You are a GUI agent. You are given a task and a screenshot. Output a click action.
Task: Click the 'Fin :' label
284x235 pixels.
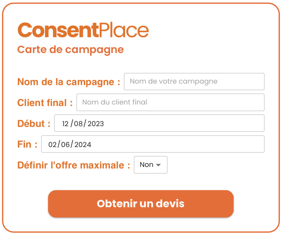click(x=27, y=144)
